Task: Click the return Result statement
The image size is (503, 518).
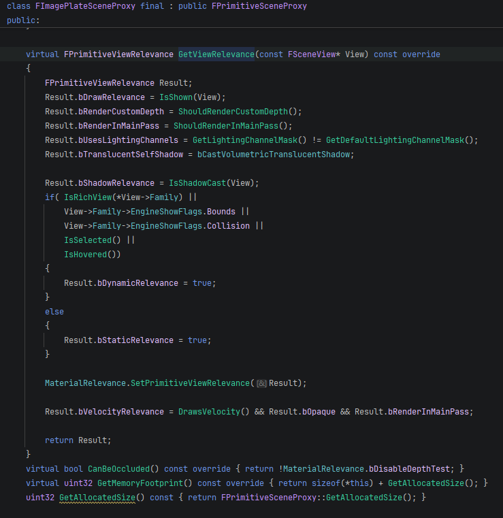Action: tap(78, 440)
